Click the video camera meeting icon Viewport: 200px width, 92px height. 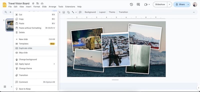(146, 5)
